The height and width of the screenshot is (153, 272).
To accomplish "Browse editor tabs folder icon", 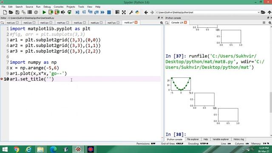I will coord(2,23).
